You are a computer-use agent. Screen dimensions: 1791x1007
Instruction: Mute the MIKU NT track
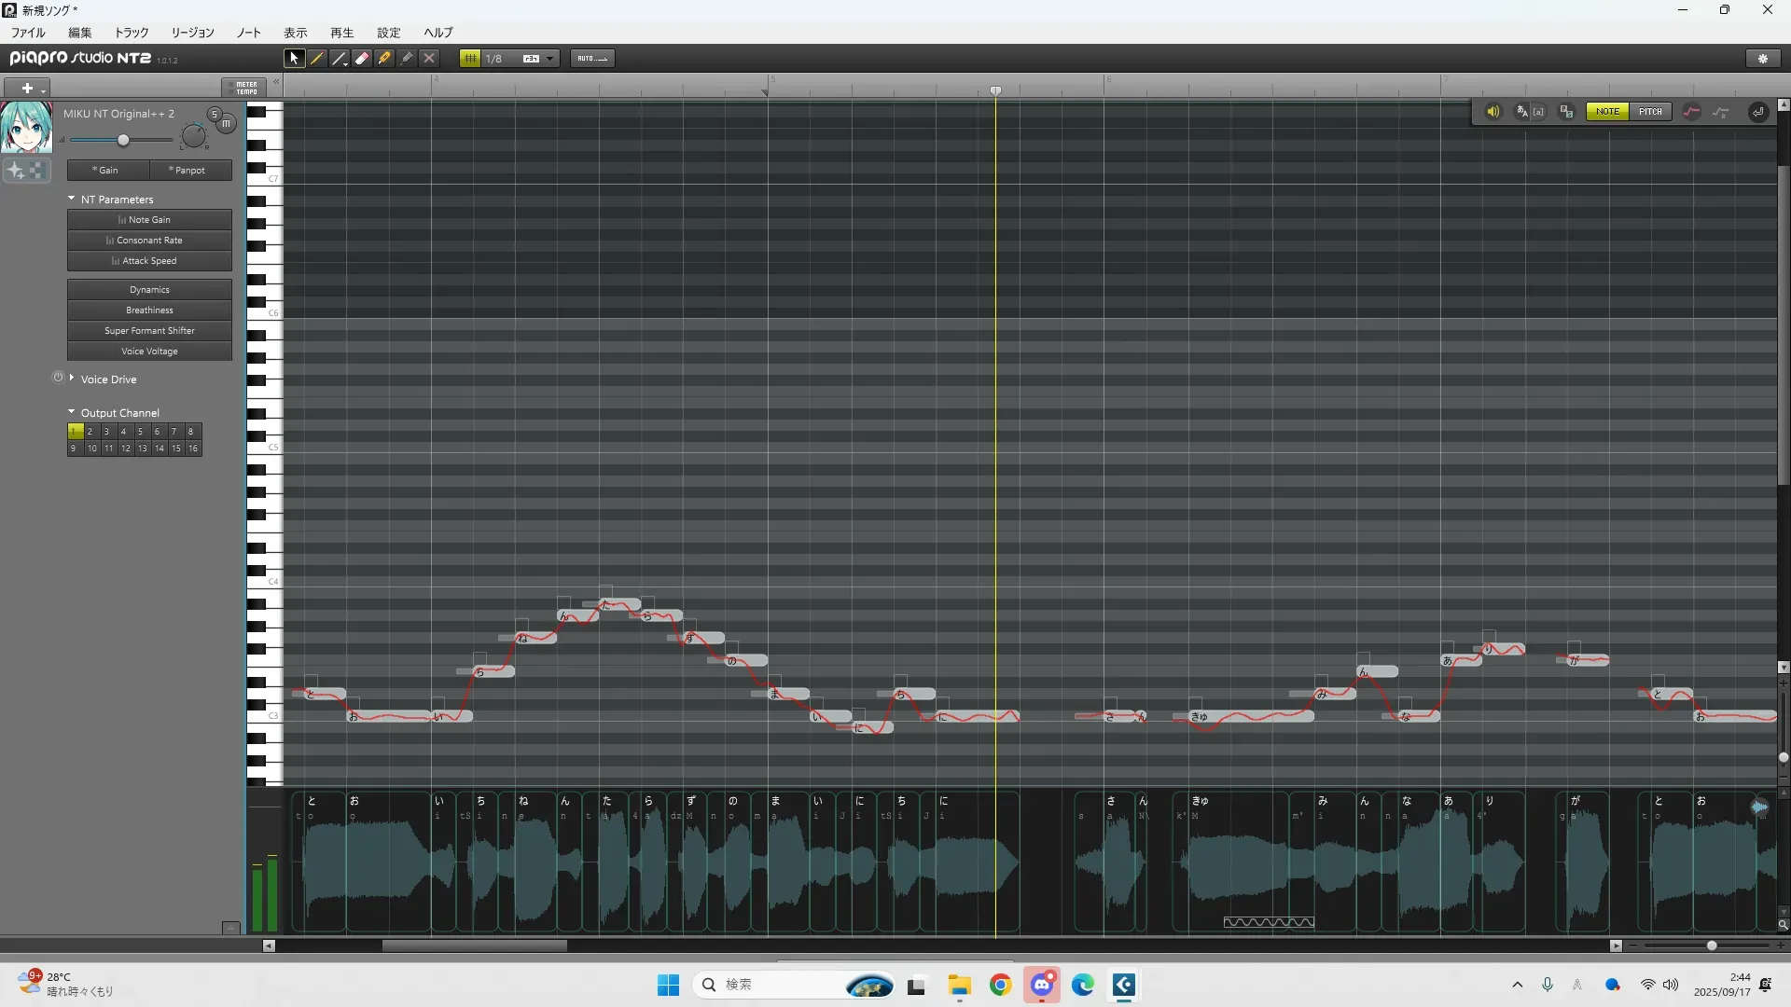coord(226,123)
